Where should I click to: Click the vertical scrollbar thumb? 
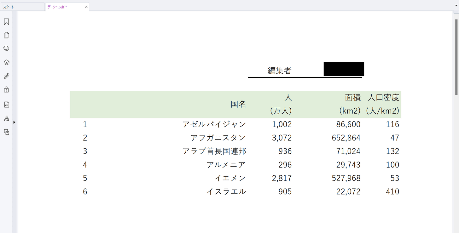pyautogui.click(x=456, y=57)
